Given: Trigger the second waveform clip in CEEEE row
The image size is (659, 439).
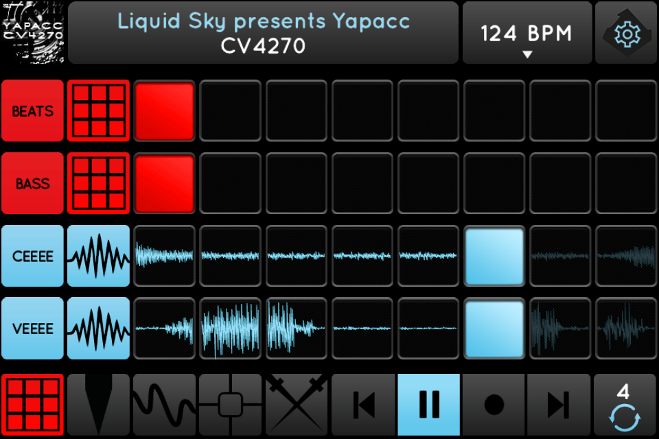Looking at the screenshot, I should [x=231, y=256].
